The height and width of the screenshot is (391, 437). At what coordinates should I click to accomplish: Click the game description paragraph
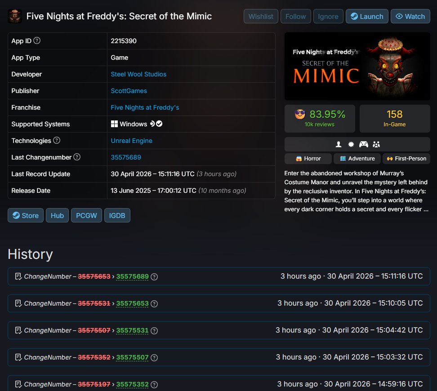tap(356, 191)
